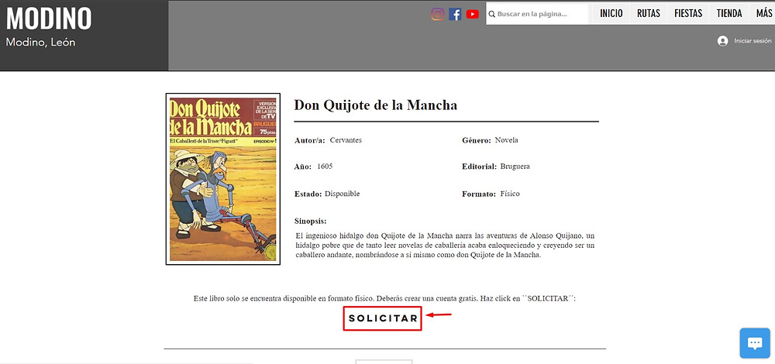Click the 'Autor/a:' label
The image size is (775, 364).
[310, 140]
